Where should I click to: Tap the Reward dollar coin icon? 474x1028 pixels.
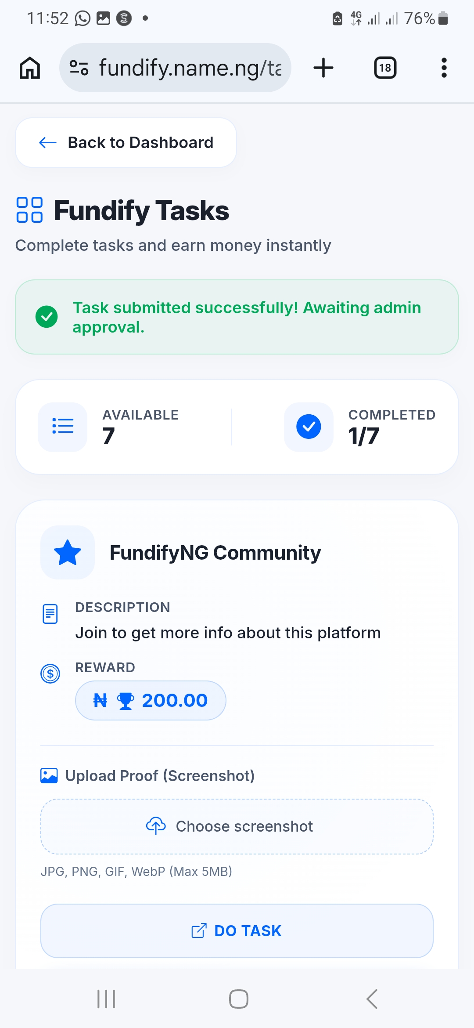[x=50, y=673]
